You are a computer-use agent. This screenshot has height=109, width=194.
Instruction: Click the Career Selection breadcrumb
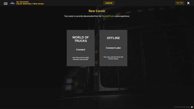(x=24, y=4)
